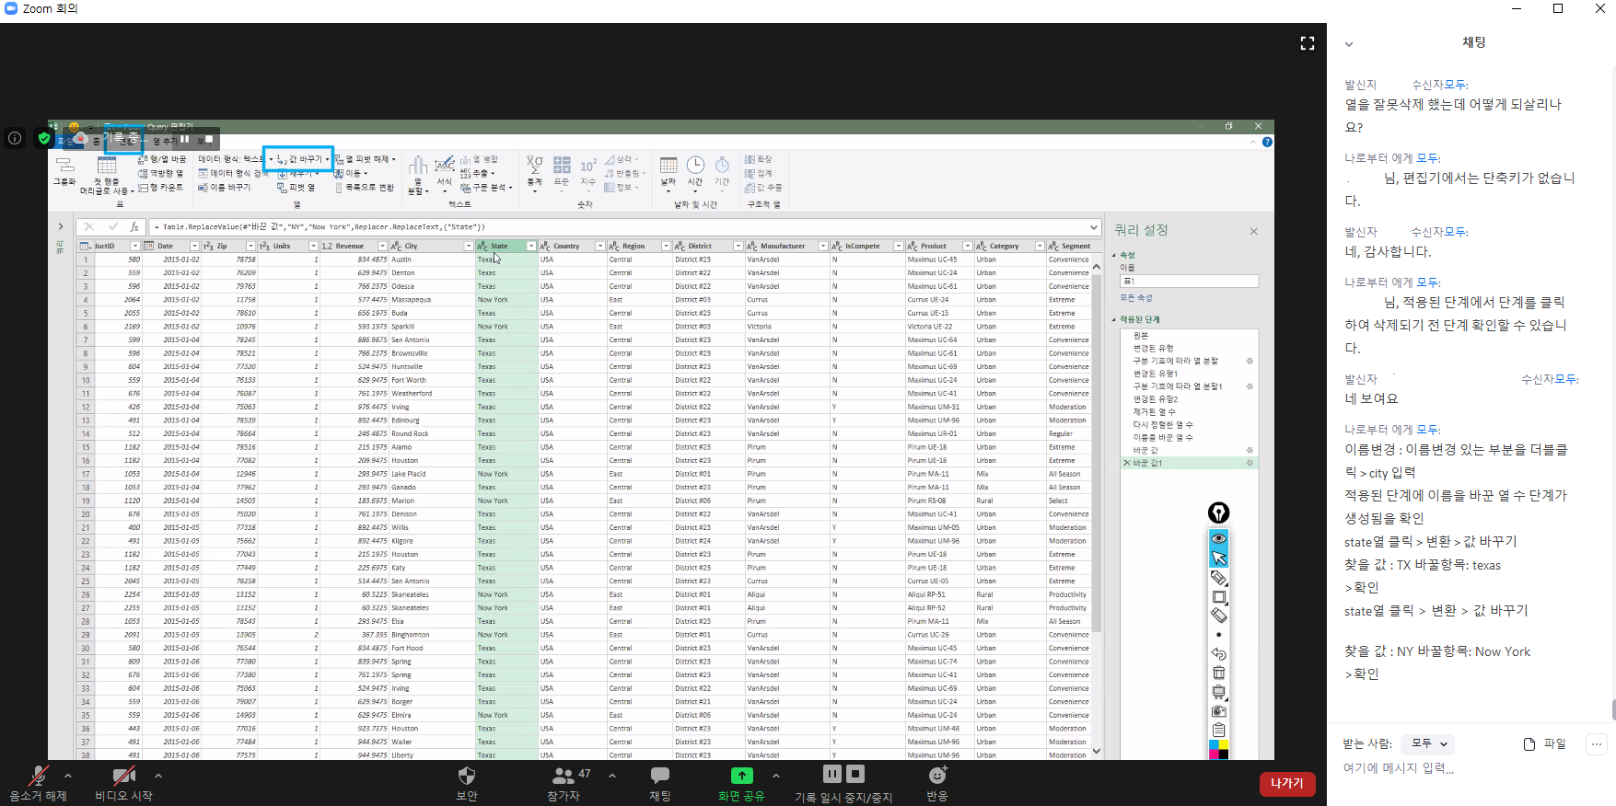This screenshot has width=1616, height=806.
Task: Open the Security shield menu
Action: (x=467, y=777)
